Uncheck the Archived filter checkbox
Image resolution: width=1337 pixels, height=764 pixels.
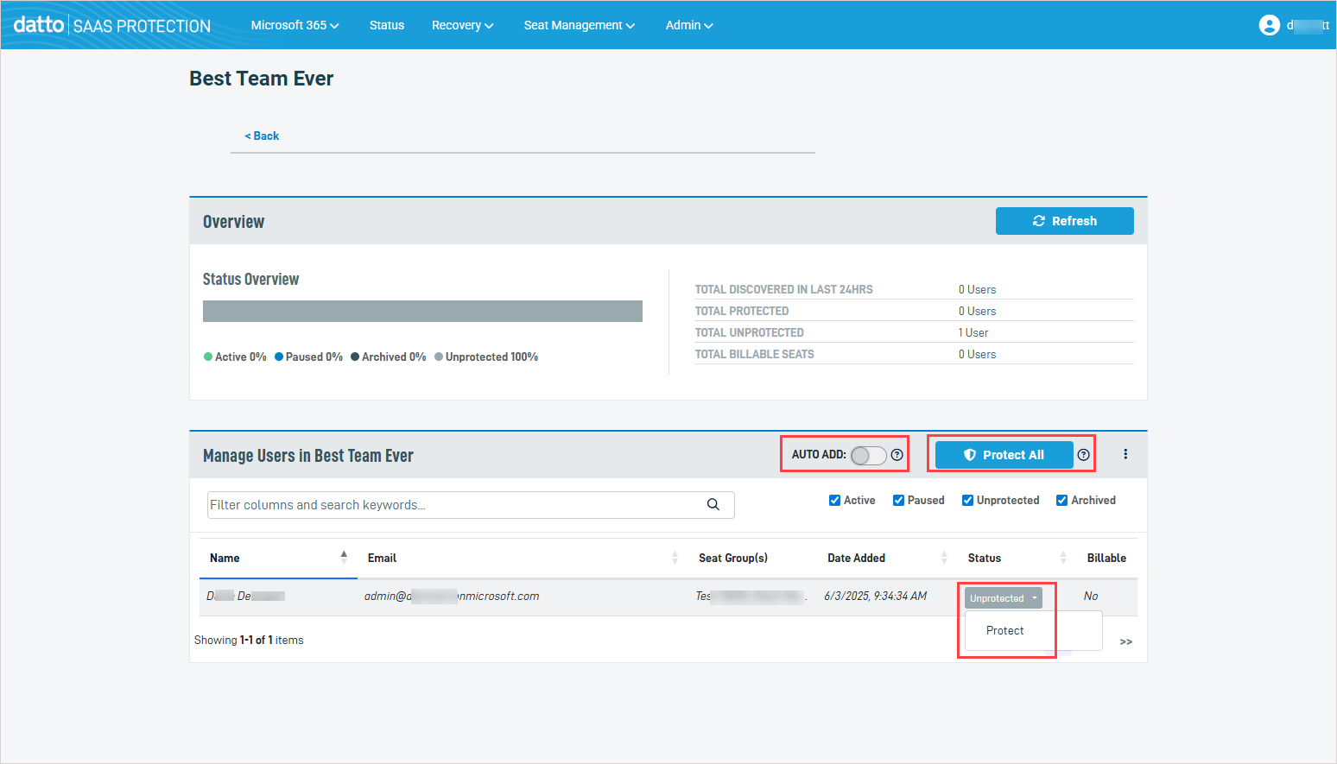coord(1061,501)
